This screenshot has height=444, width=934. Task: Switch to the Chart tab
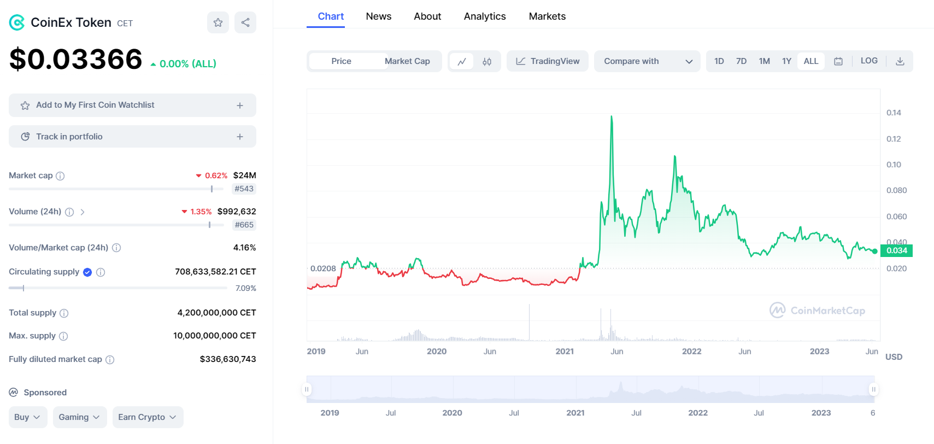(331, 16)
